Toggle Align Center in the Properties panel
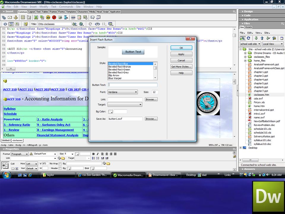This screenshot has height=214, width=285. click(x=107, y=154)
